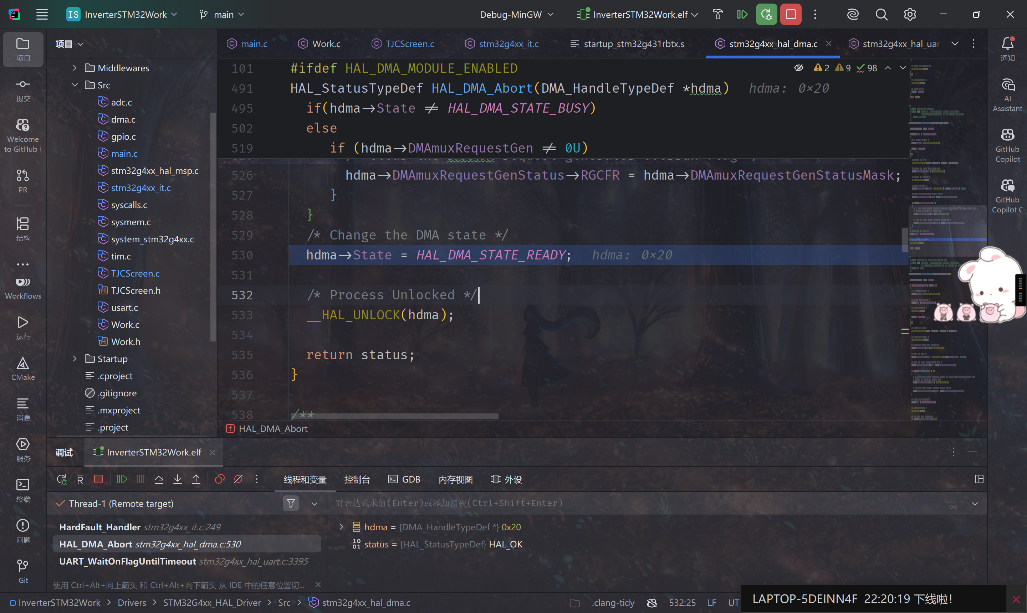This screenshot has height=613, width=1027.
Task: Open Search Everywhere with the magnifier icon
Action: click(x=882, y=14)
